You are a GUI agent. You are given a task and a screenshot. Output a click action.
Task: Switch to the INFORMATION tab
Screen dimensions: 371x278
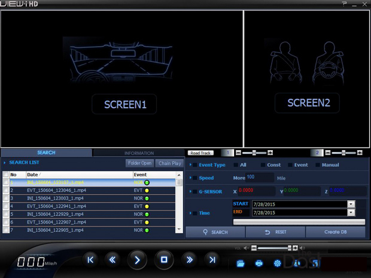point(139,153)
